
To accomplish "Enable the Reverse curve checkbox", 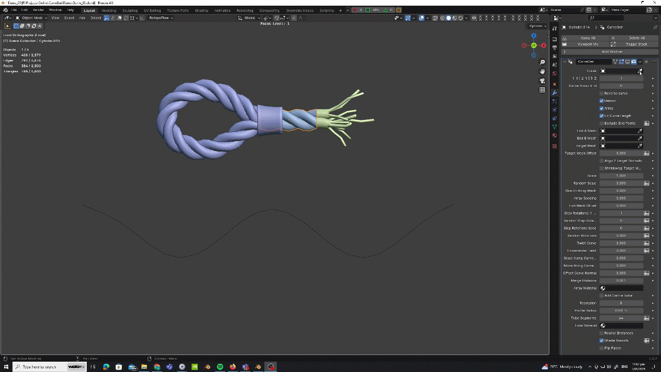I will [602, 94].
